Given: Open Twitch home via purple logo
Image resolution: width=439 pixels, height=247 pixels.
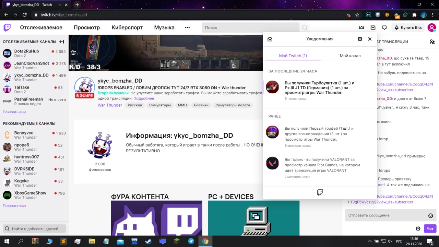Looking at the screenshot, I should coord(7,27).
